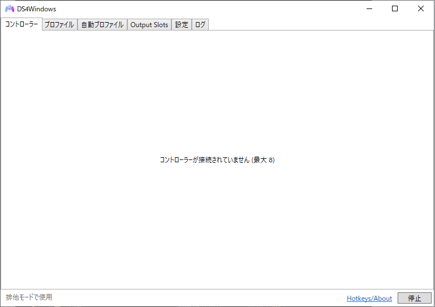Open the Output Slots tab
Screen dimensions: 435x307
149,25
